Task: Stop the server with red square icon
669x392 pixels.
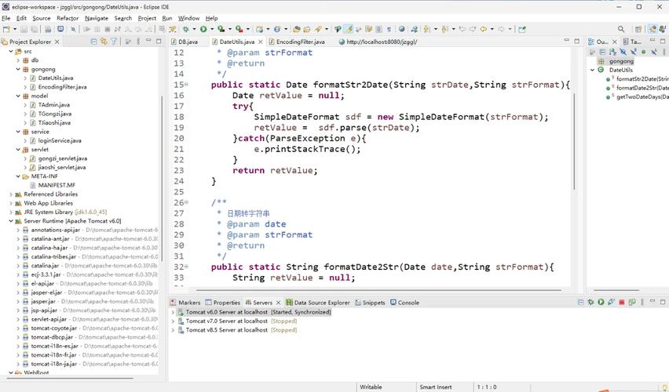Action: tap(620, 302)
